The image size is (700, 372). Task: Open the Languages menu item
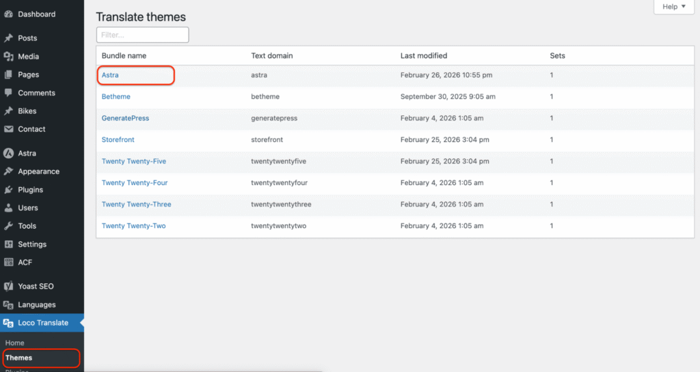click(x=36, y=305)
